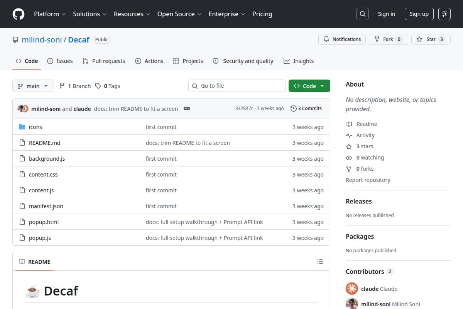Fork the repository
This screenshot has width=463, height=309.
[388, 39]
